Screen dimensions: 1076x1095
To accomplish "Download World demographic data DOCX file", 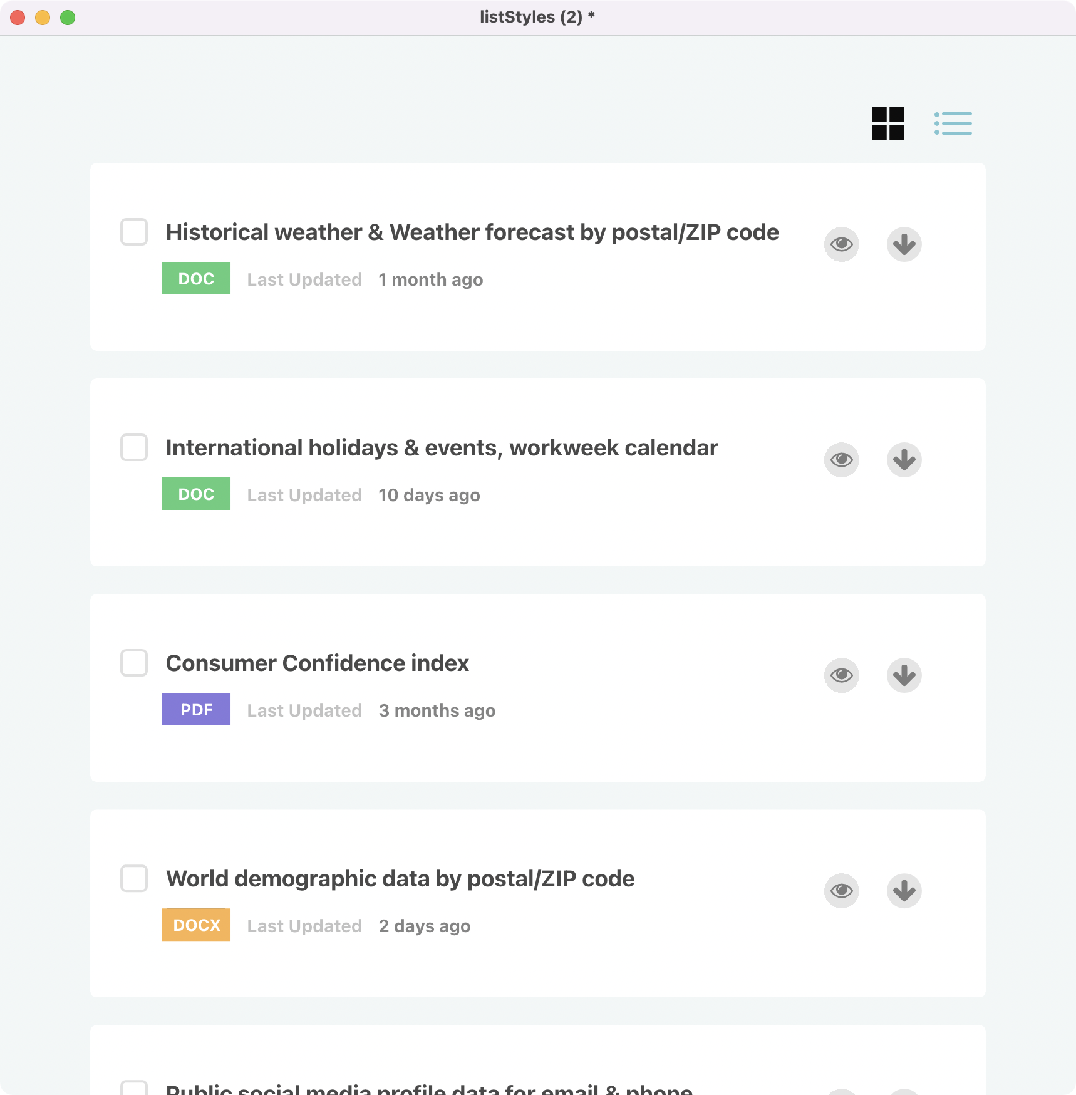I will (x=904, y=890).
